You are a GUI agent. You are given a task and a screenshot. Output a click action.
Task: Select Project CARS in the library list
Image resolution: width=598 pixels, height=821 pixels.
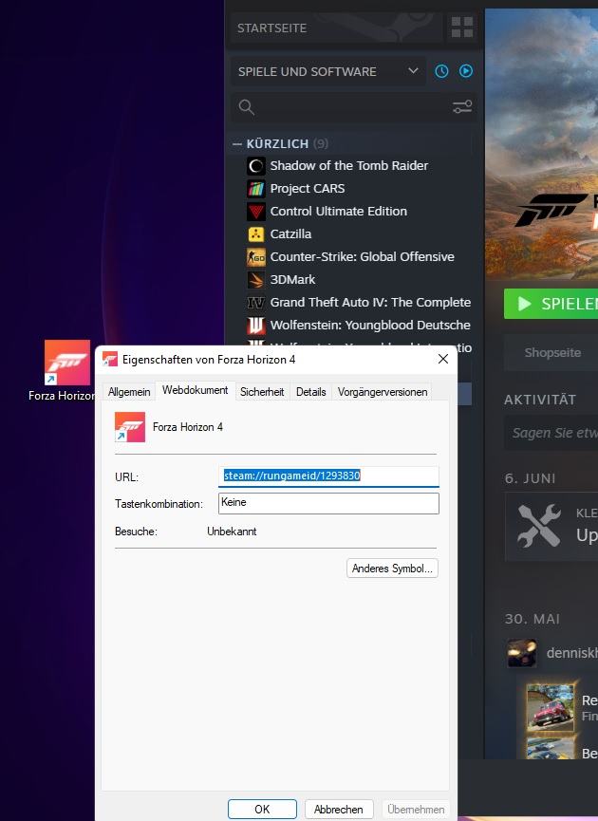(308, 189)
